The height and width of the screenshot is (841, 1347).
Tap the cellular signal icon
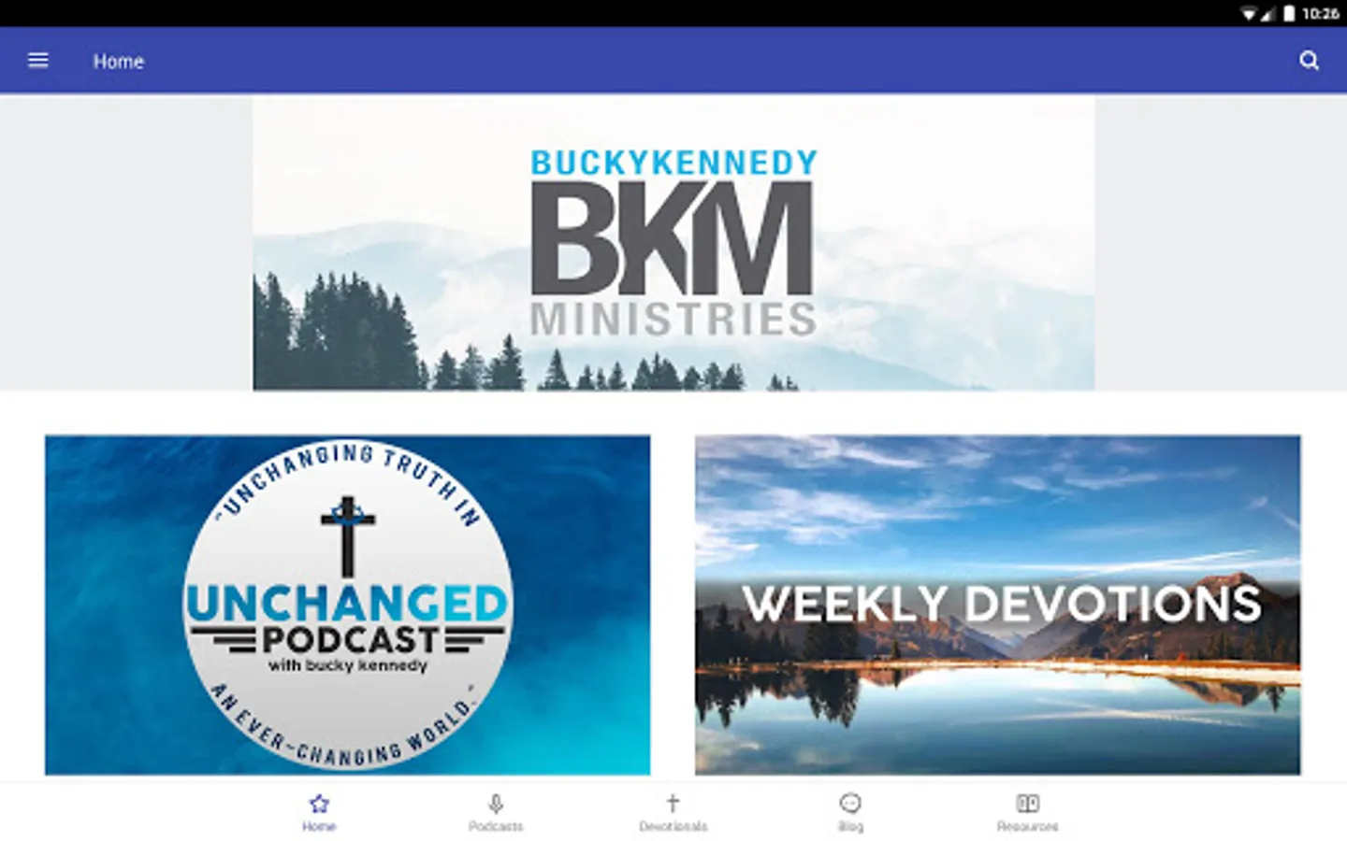pyautogui.click(x=1267, y=13)
